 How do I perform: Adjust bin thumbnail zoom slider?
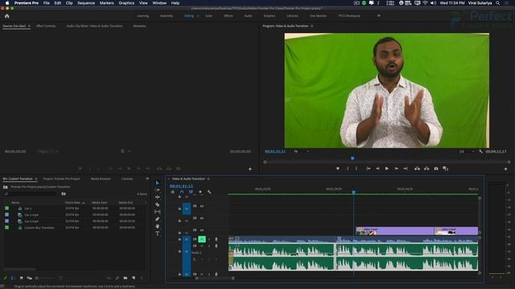[37, 278]
